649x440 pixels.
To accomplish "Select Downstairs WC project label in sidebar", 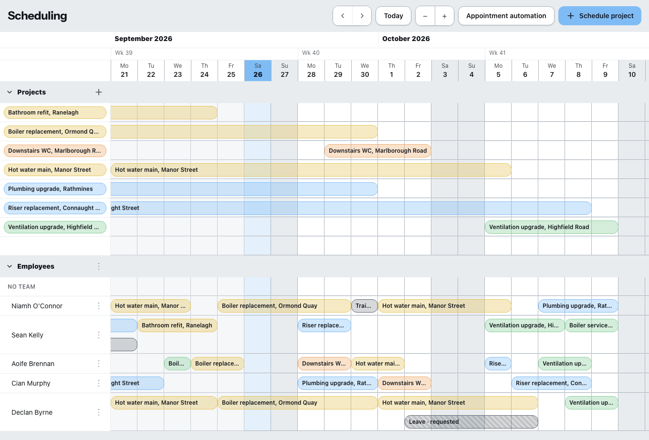I will [55, 151].
